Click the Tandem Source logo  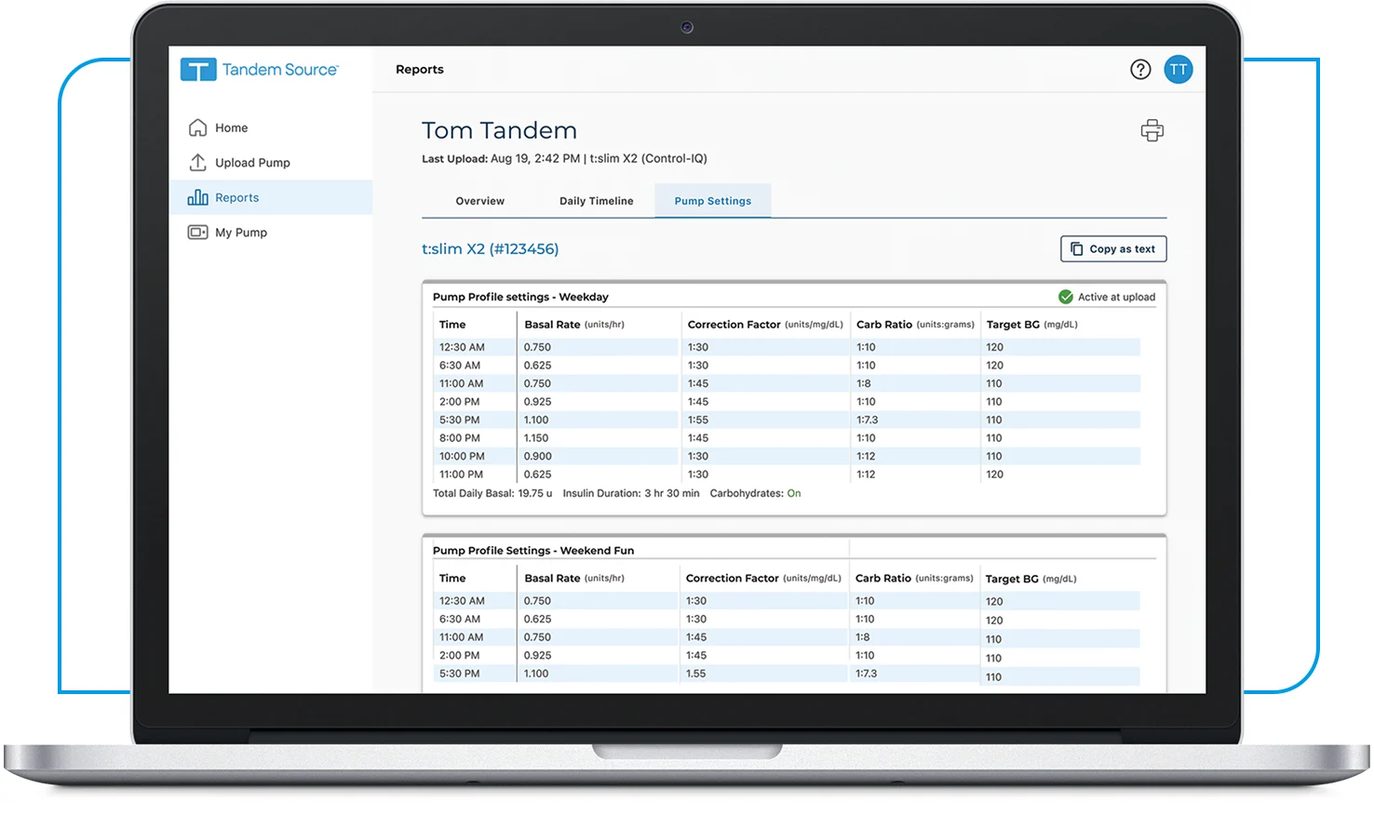click(x=259, y=69)
